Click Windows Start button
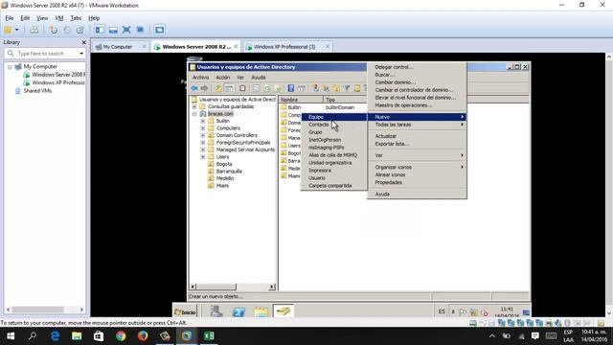This screenshot has height=345, width=613. [x=11, y=336]
